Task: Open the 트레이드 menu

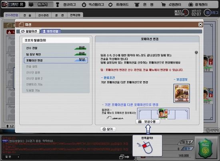Action: [x=119, y=4]
